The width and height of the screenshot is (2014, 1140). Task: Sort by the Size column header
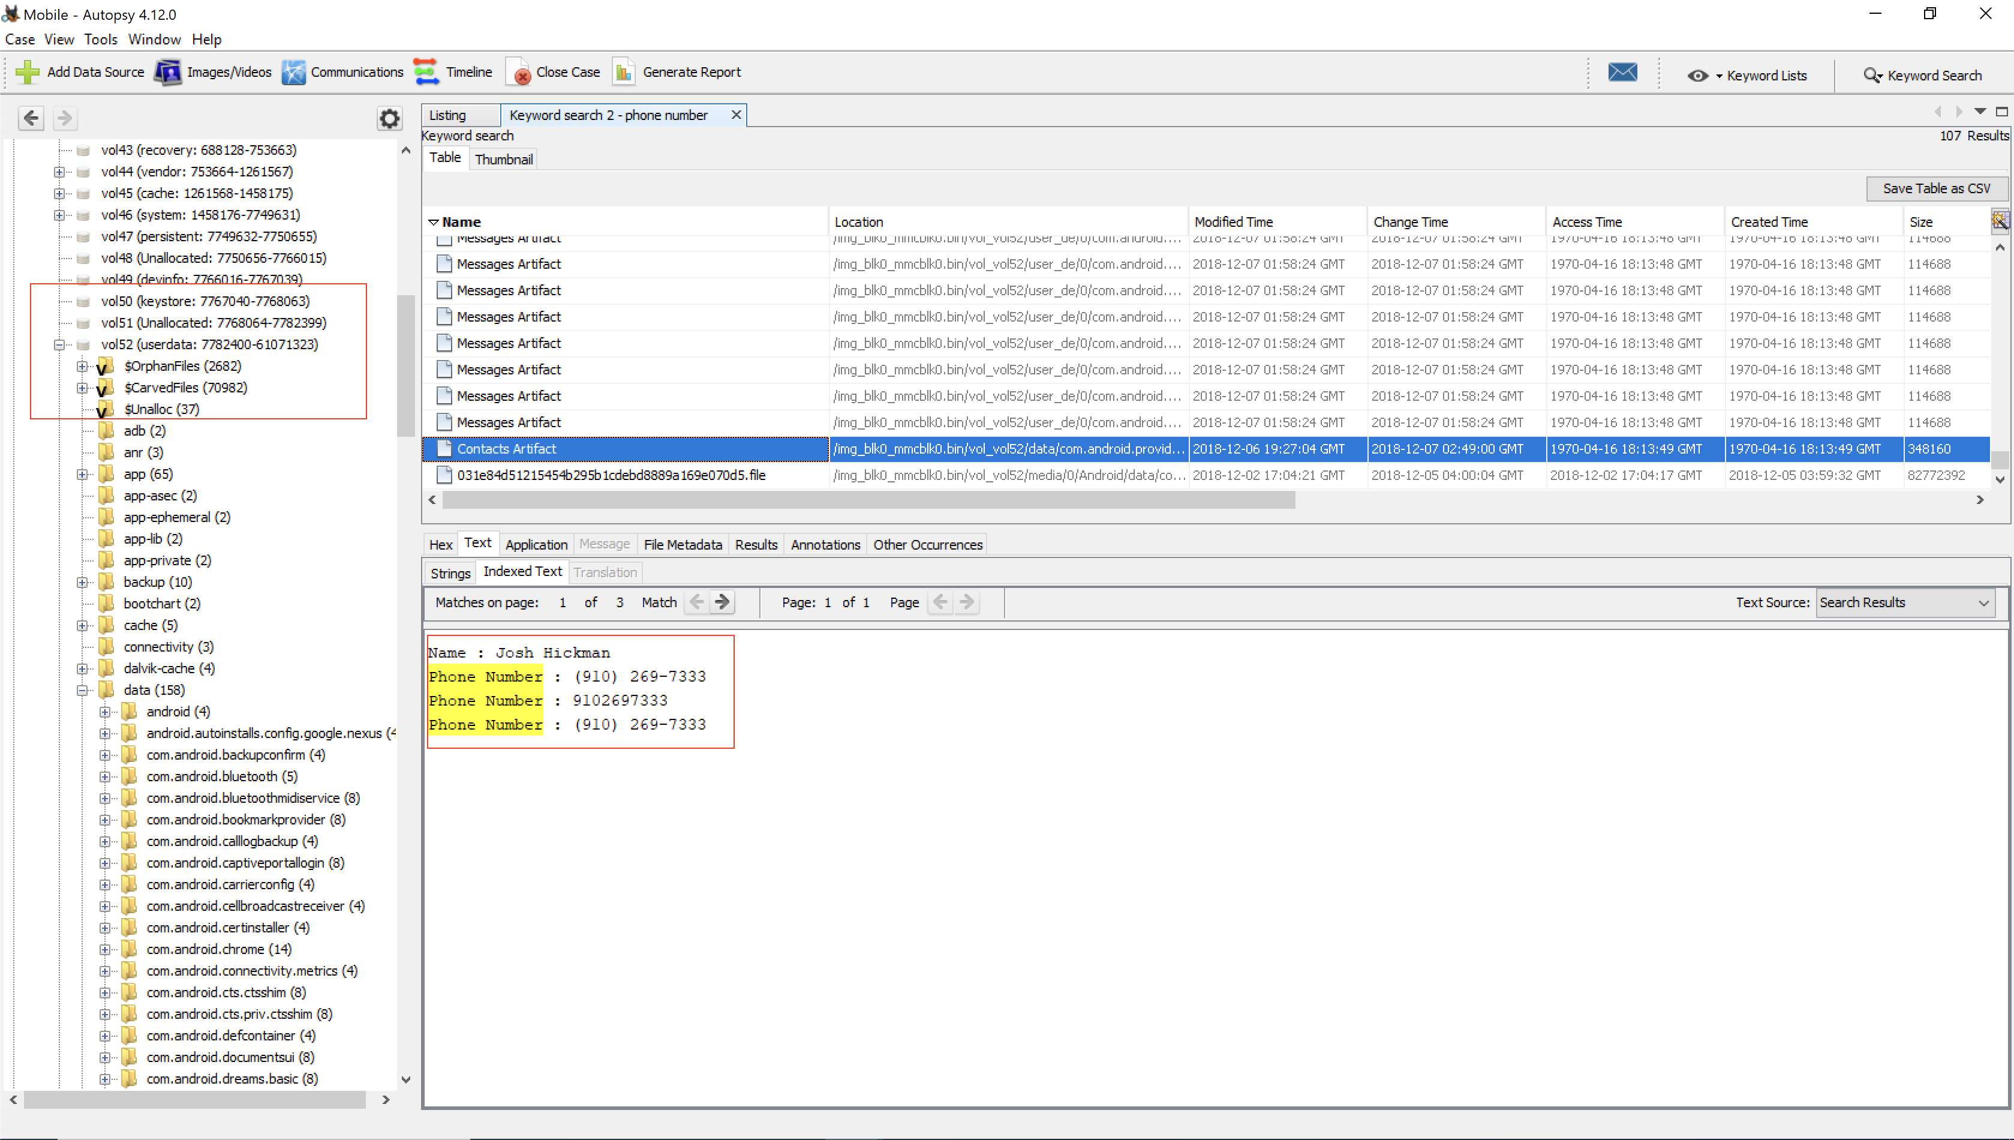(x=1946, y=221)
